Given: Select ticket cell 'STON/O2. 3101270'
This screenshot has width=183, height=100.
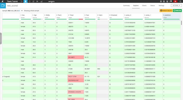Looking at the screenshot, I should tap(76, 92).
